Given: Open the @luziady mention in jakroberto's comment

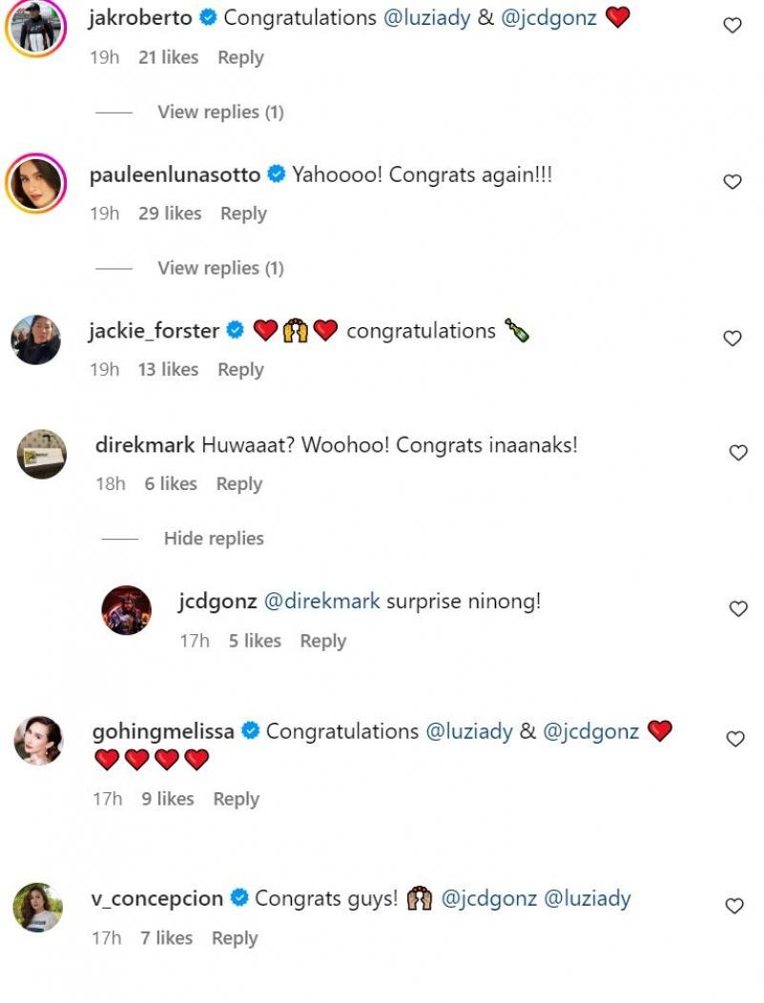Looking at the screenshot, I should coord(428,17).
